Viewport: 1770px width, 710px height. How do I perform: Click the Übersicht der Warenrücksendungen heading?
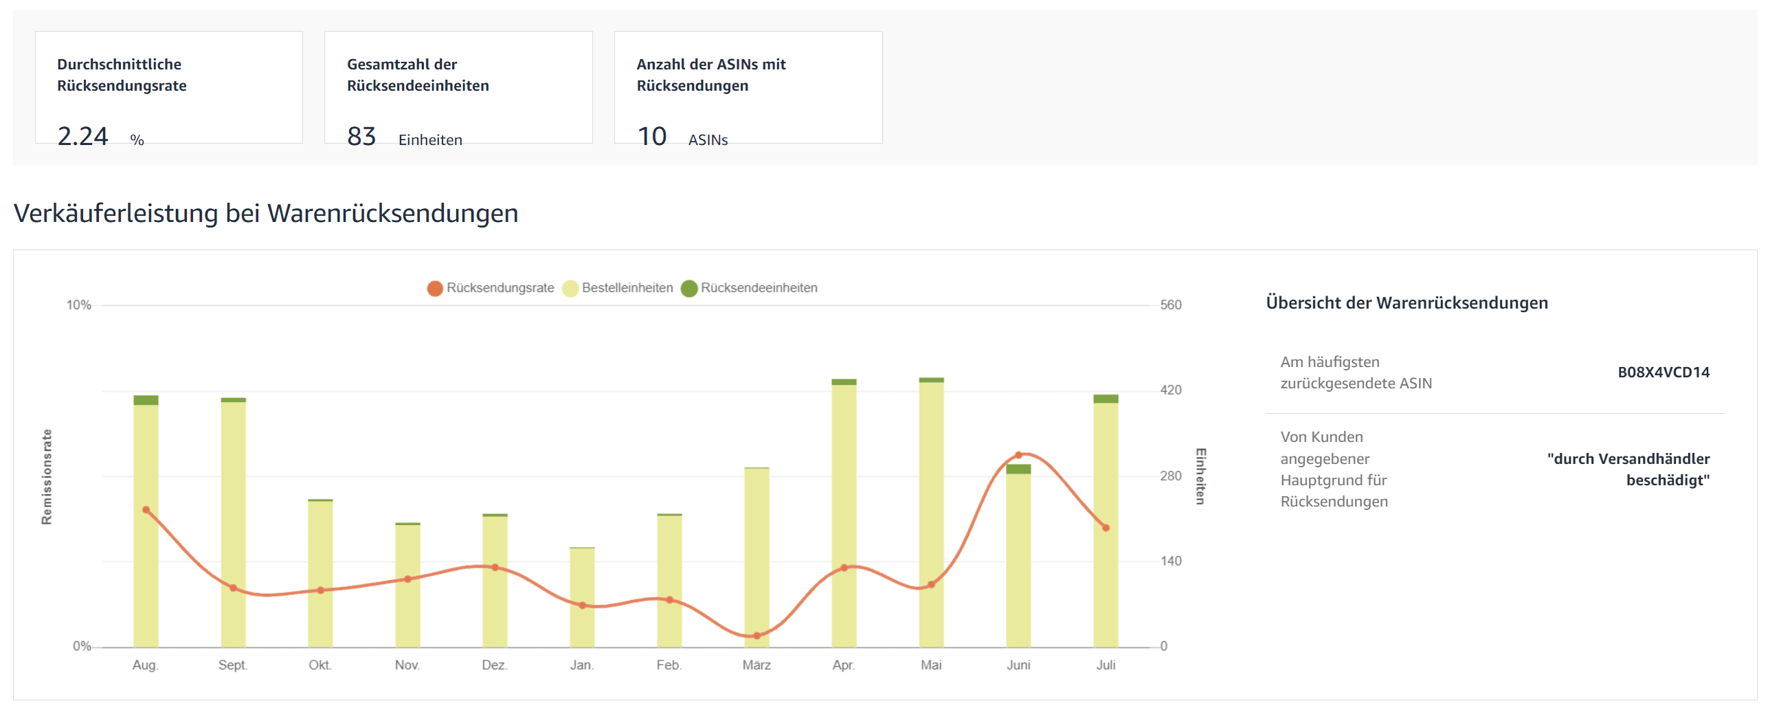(x=1407, y=303)
